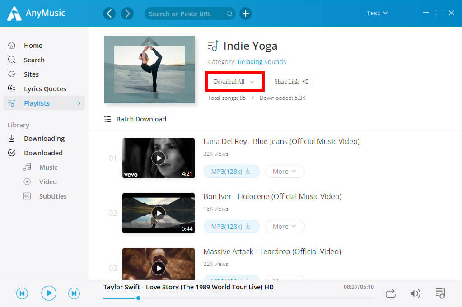462x307 pixels.
Task: Maximize the AnyMusic window
Action: click(x=439, y=13)
